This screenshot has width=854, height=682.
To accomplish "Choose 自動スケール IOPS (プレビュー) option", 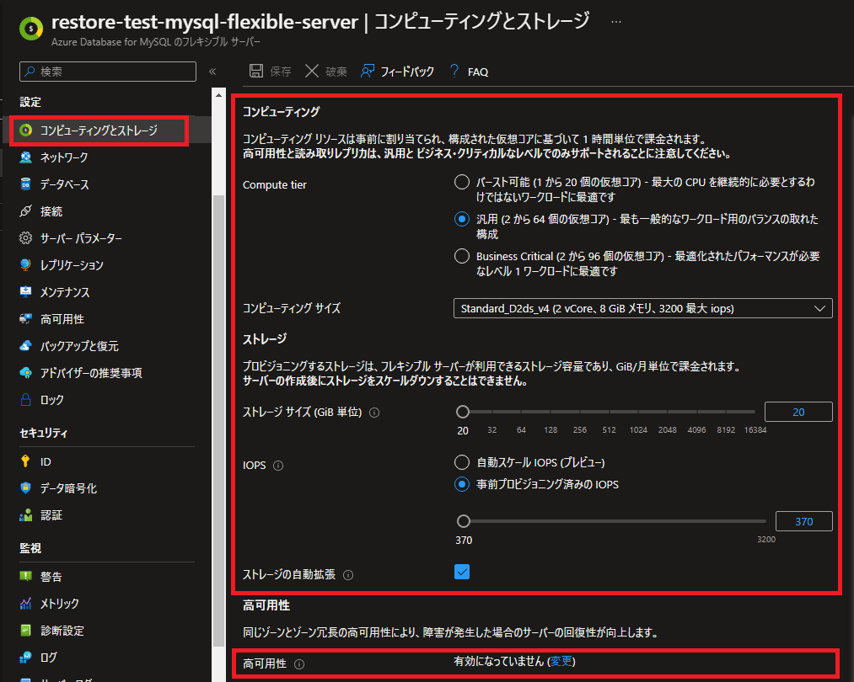I will point(462,462).
